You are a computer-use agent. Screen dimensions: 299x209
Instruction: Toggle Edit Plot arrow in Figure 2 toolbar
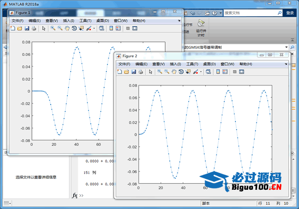coord(151,72)
